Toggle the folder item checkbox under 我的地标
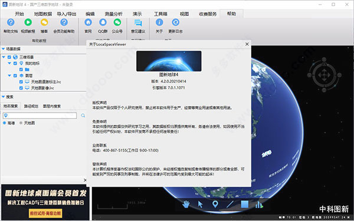Image resolution: width=354 pixels, height=221 pixels. point(21,70)
